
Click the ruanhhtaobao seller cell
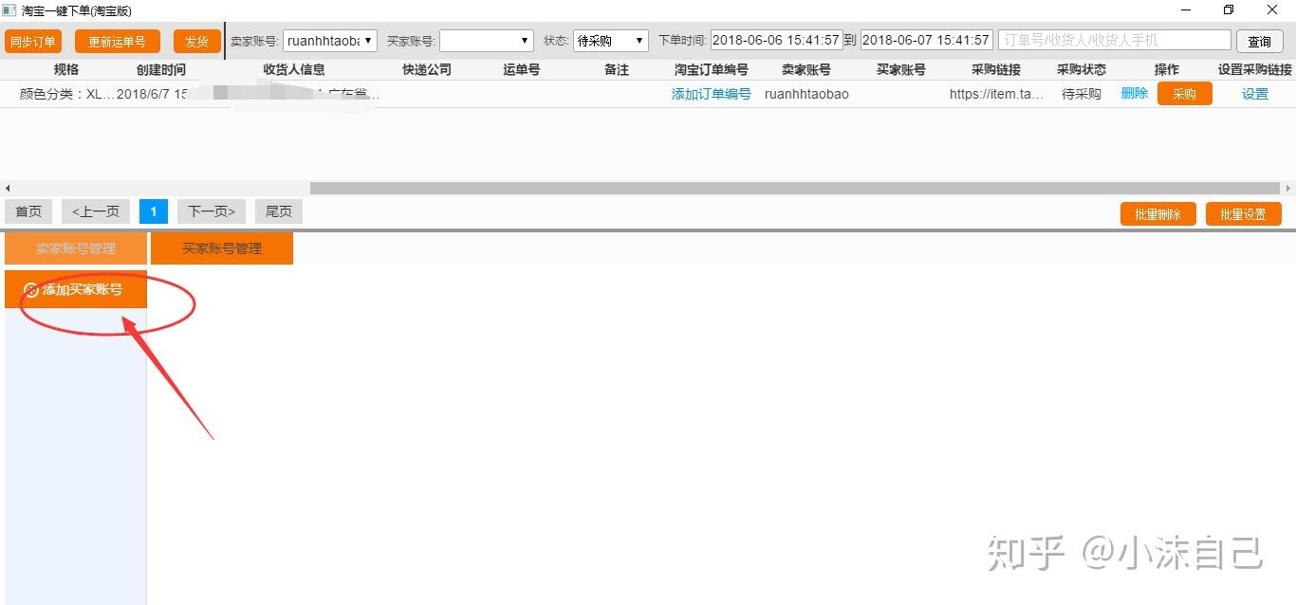click(806, 94)
